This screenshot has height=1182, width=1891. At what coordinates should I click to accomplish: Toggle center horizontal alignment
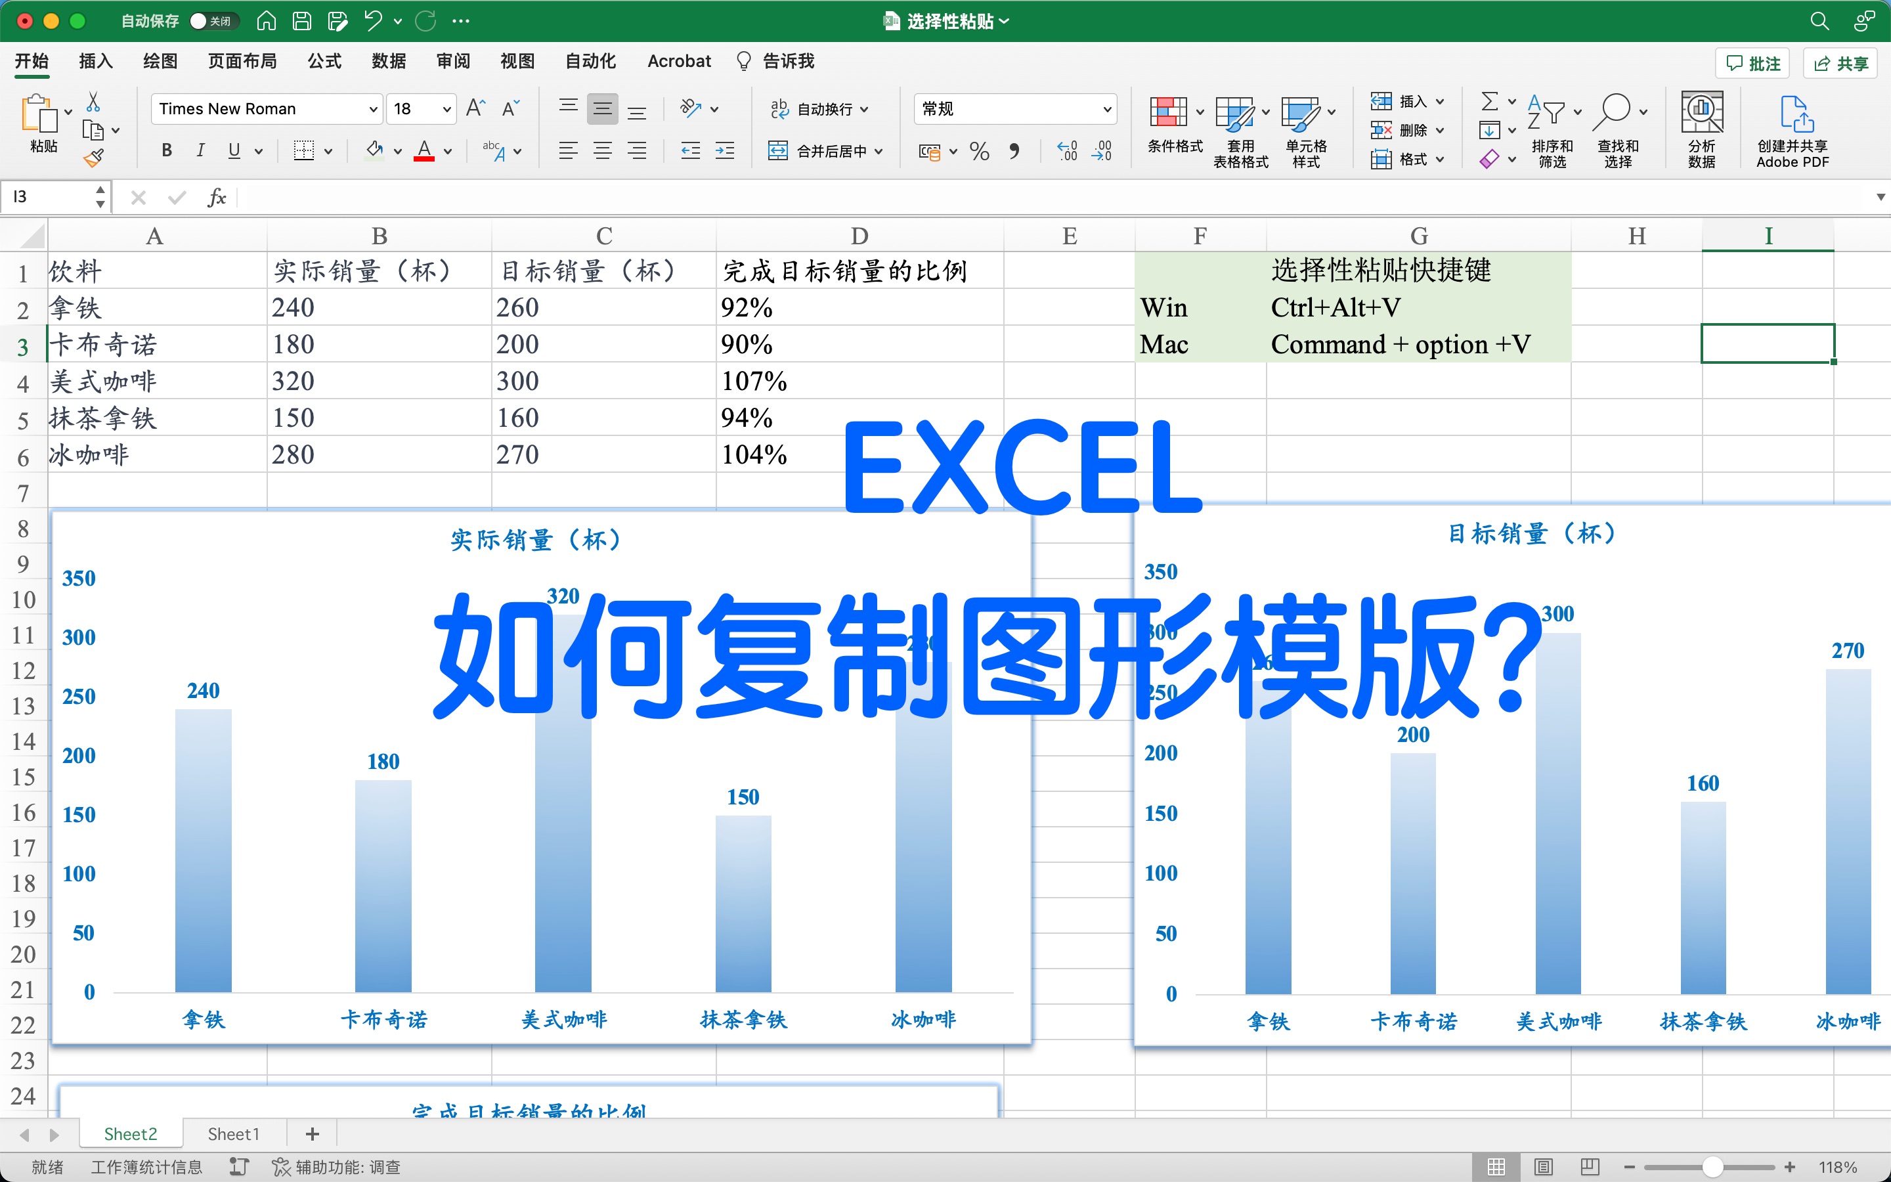pyautogui.click(x=603, y=151)
